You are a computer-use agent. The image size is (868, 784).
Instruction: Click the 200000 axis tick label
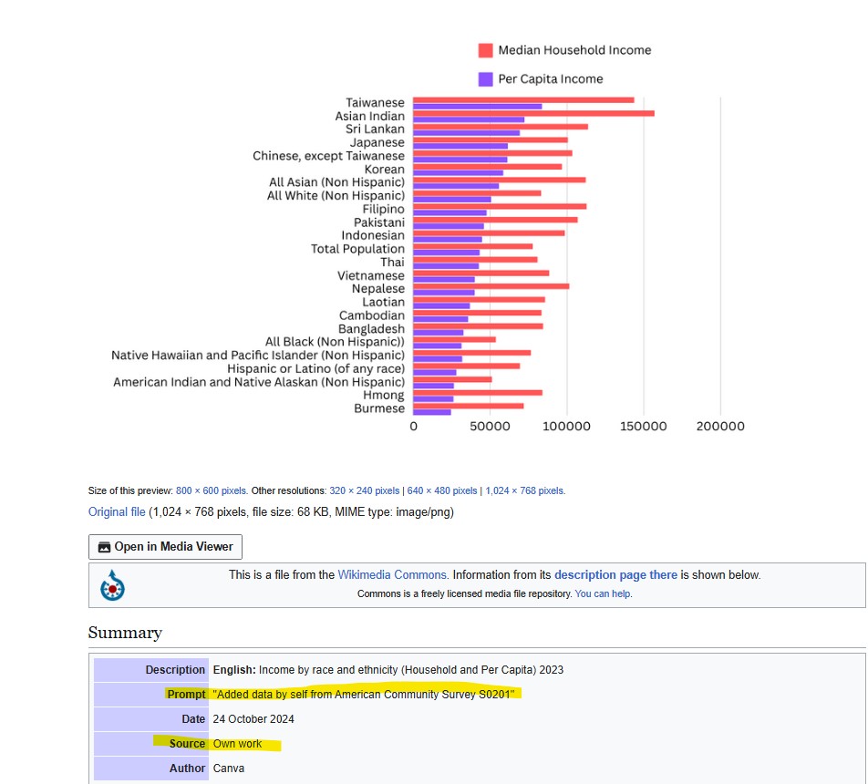click(x=720, y=427)
